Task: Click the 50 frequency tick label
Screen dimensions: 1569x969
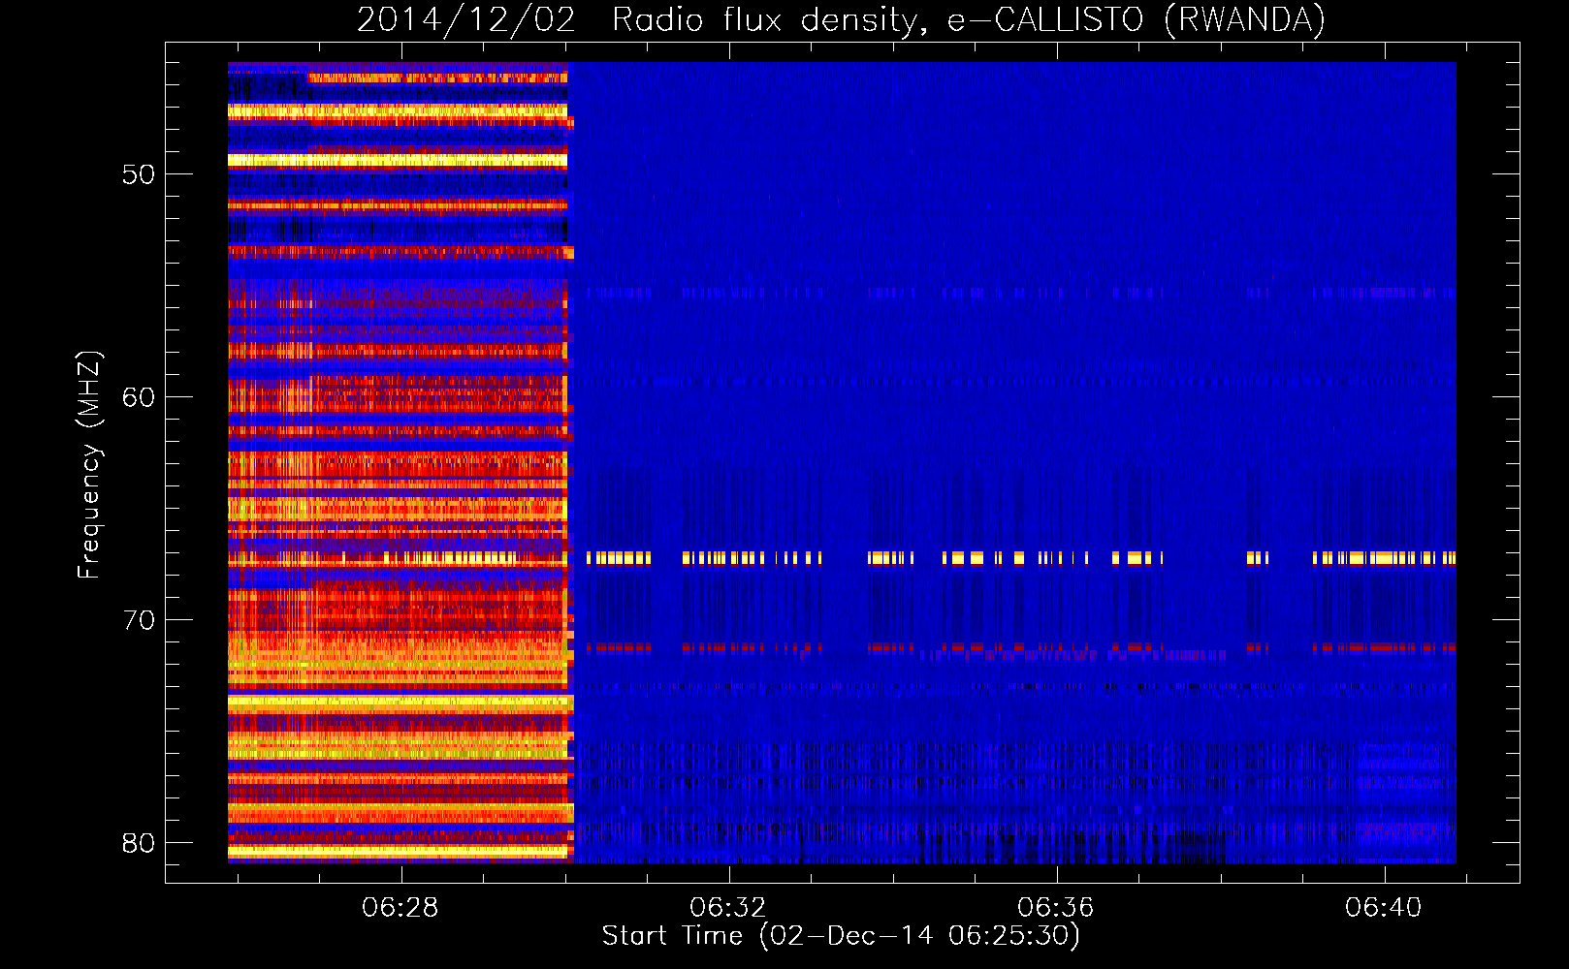Action: coord(139,175)
